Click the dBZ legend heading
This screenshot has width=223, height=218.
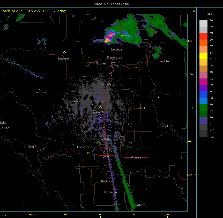pos(210,14)
